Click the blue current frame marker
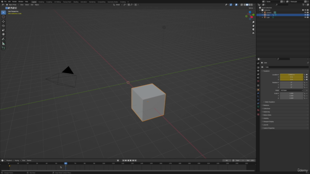The width and height of the screenshot is (310, 174). [x=66, y=163]
